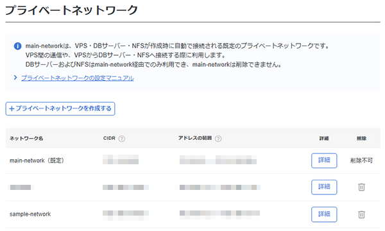Click プライベートネットワークを作成する button
The height and width of the screenshot is (231, 385).
(60, 108)
